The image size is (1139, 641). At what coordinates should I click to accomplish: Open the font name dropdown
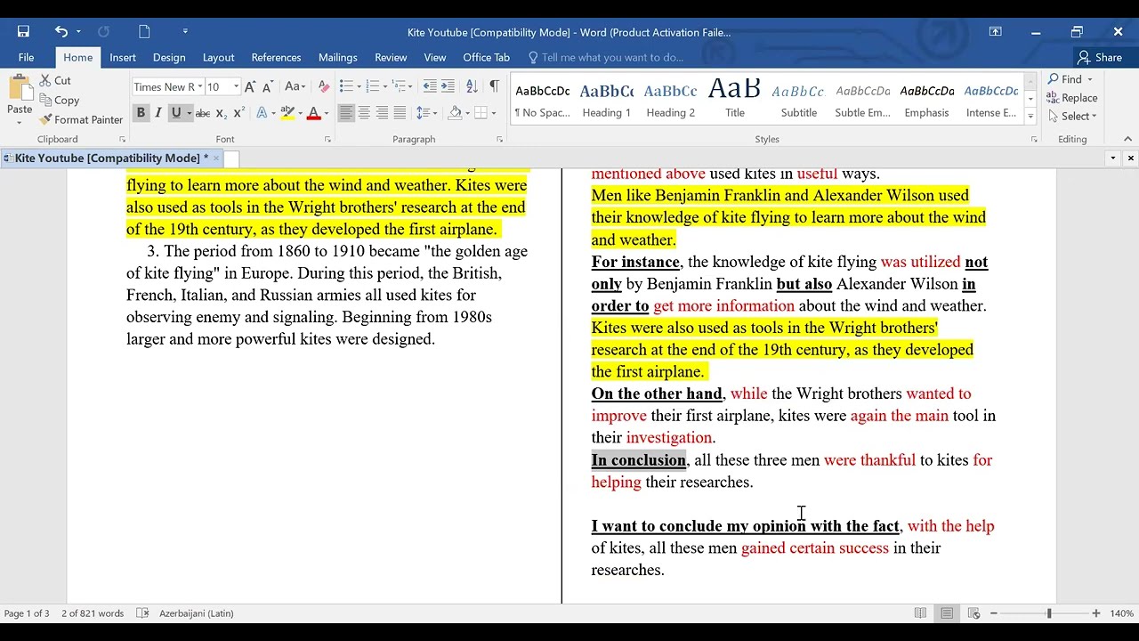200,86
